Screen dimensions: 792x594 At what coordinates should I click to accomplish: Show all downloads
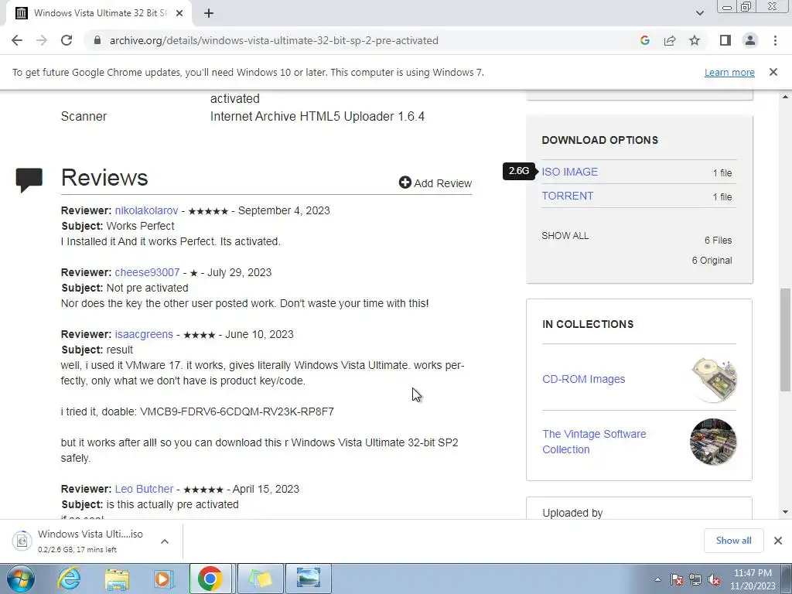click(733, 541)
